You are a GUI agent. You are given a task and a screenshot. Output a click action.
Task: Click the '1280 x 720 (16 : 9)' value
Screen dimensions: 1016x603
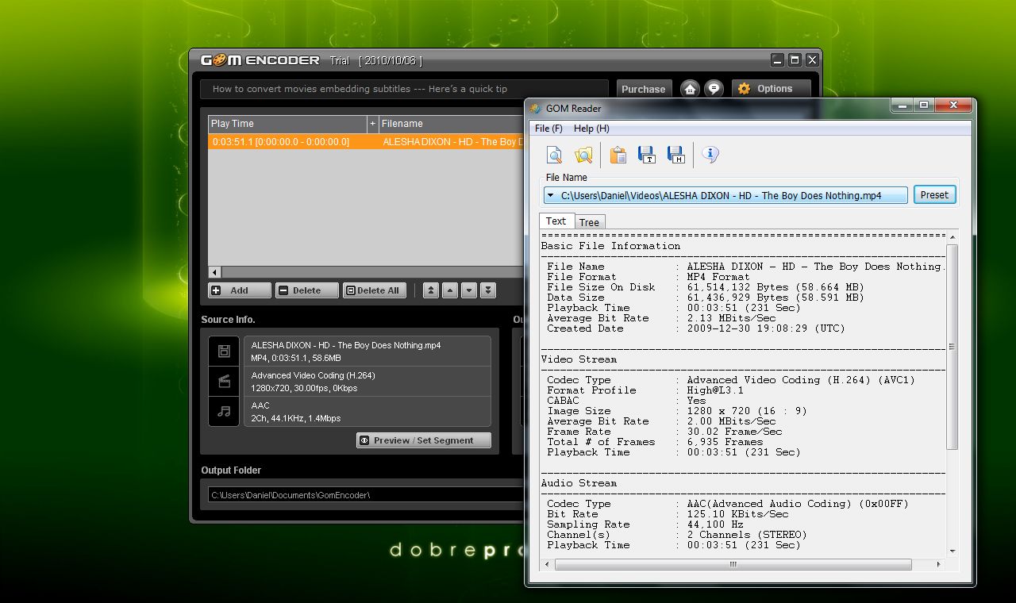pos(747,411)
